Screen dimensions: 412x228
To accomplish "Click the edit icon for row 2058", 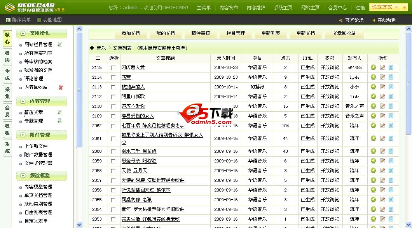I will (x=382, y=171).
